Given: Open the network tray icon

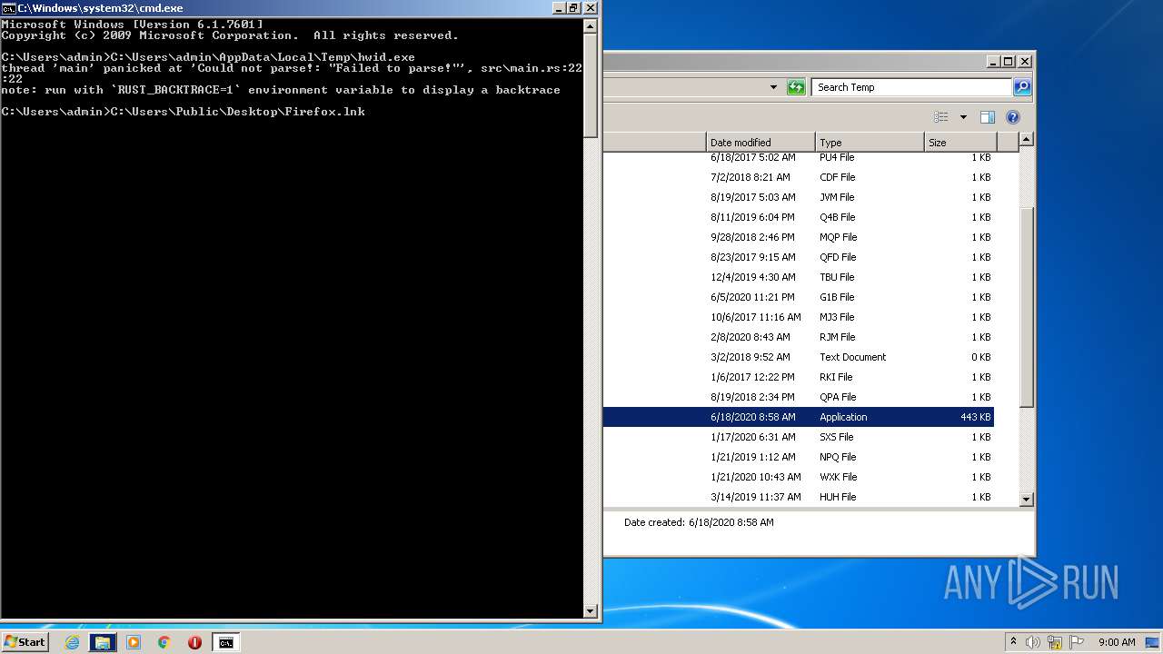Looking at the screenshot, I should [1055, 642].
